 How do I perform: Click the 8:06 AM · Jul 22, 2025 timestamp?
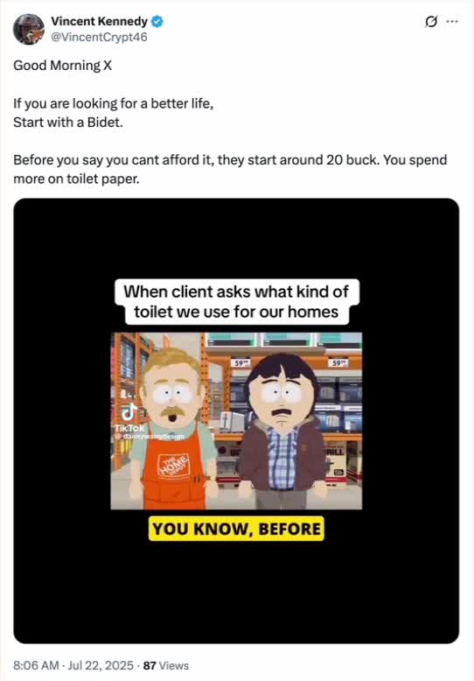[x=73, y=665]
